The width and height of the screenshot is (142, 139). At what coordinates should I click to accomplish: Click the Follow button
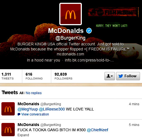coord(128,76)
